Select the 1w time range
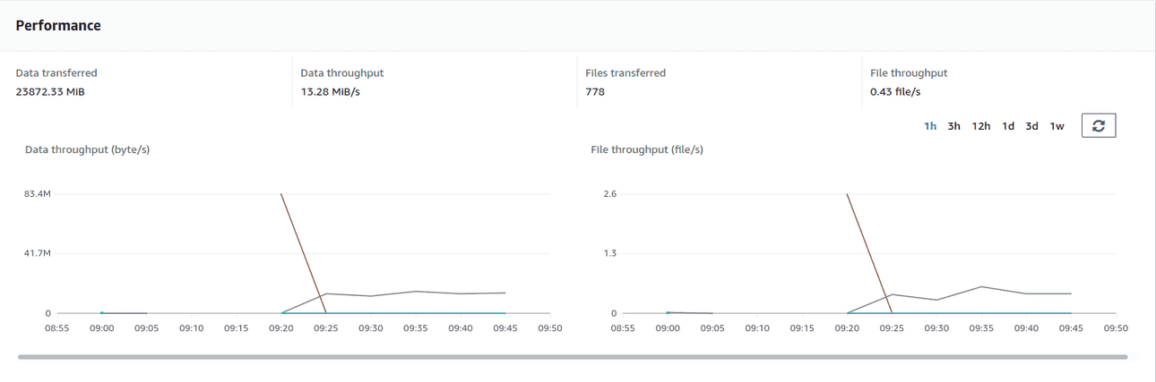 (1057, 126)
